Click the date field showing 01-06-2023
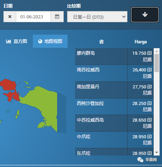 tap(33, 17)
